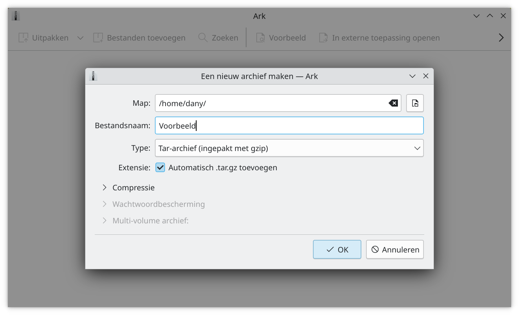Open the Type archive format combo box

(x=289, y=148)
